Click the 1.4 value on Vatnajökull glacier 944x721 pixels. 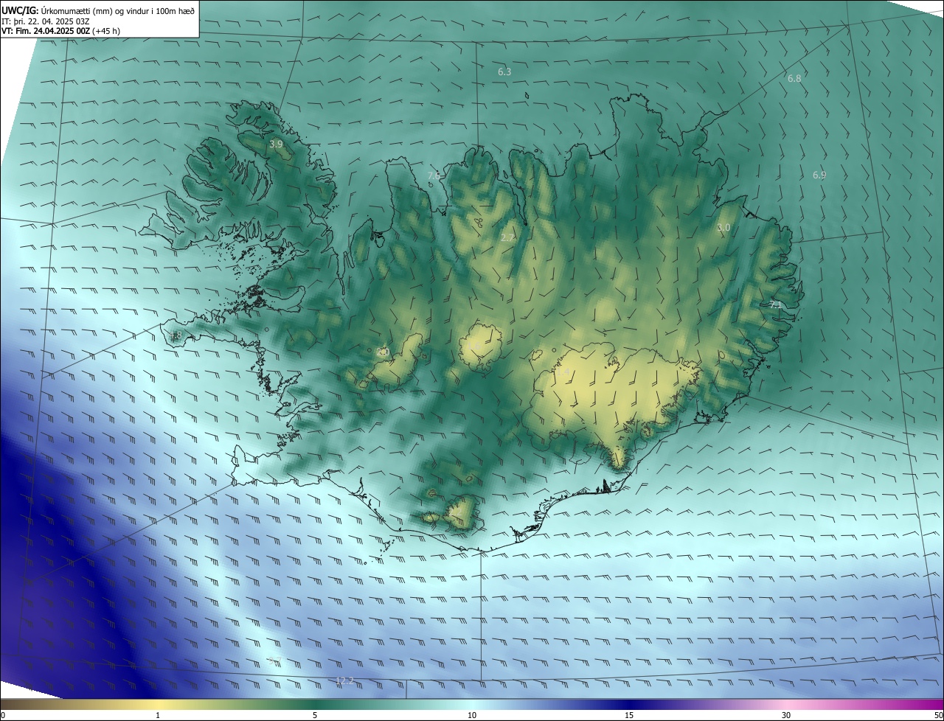click(562, 373)
